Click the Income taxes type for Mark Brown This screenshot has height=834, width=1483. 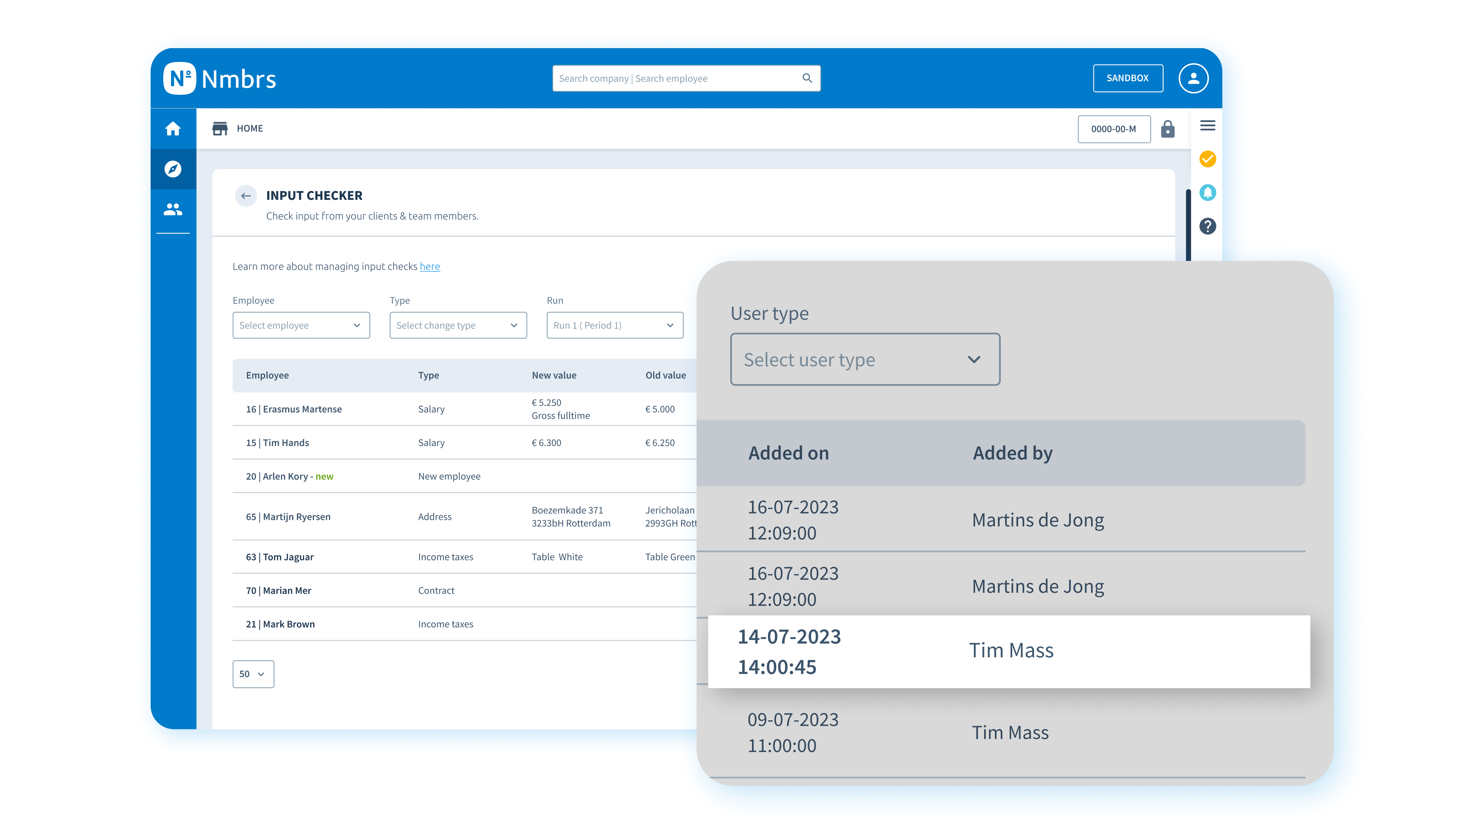pyautogui.click(x=445, y=624)
